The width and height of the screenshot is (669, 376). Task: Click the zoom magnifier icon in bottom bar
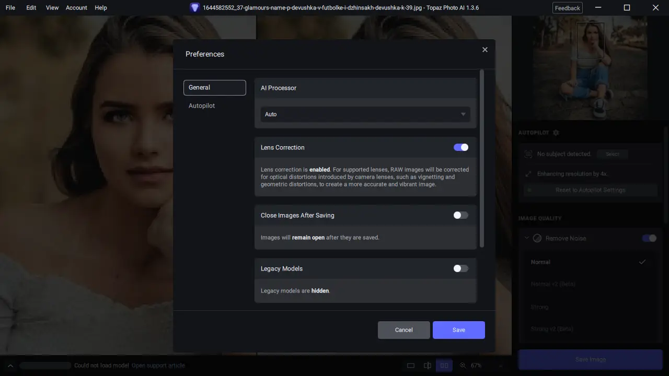point(463,366)
